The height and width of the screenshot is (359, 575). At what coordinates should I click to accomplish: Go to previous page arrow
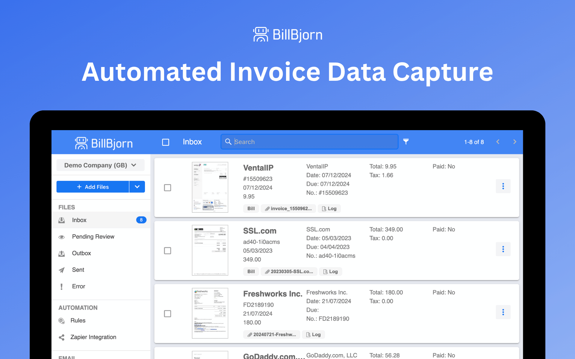[498, 142]
